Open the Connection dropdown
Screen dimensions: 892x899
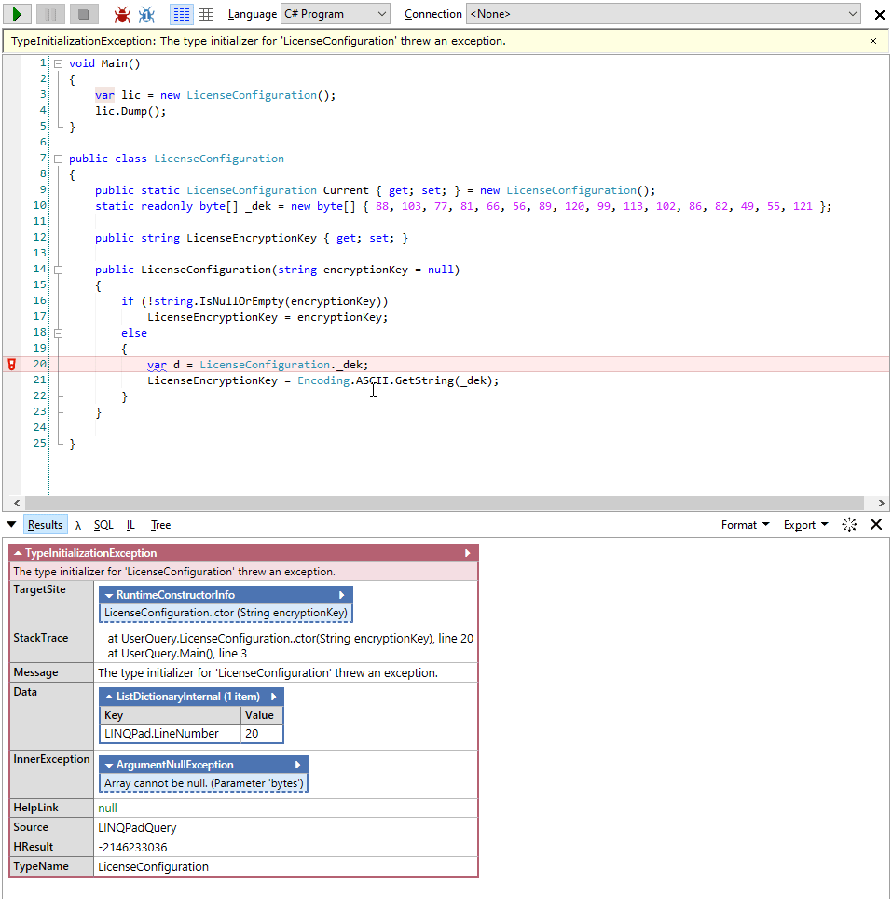pyautogui.click(x=664, y=14)
